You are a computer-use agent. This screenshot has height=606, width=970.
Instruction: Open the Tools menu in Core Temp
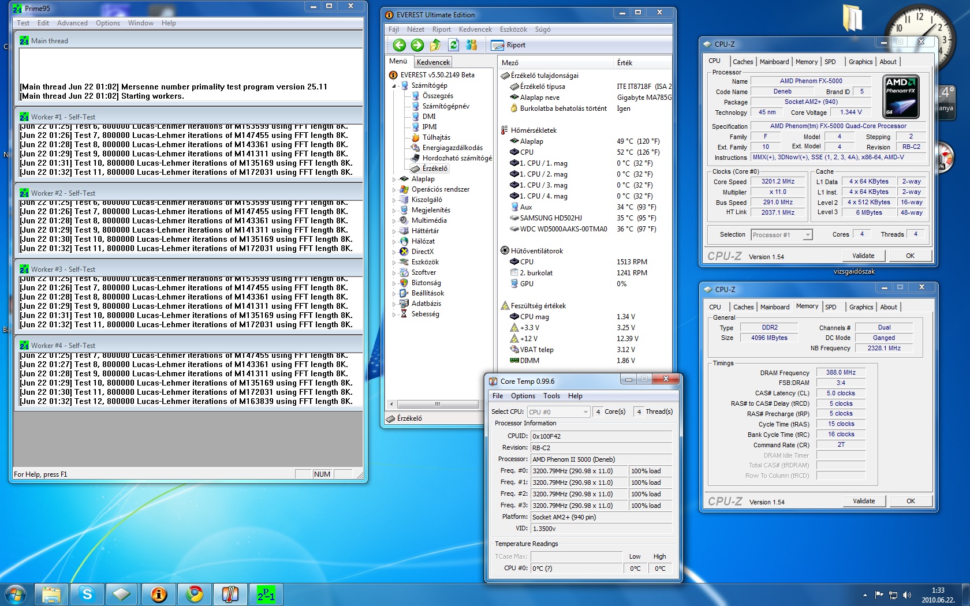(x=551, y=396)
